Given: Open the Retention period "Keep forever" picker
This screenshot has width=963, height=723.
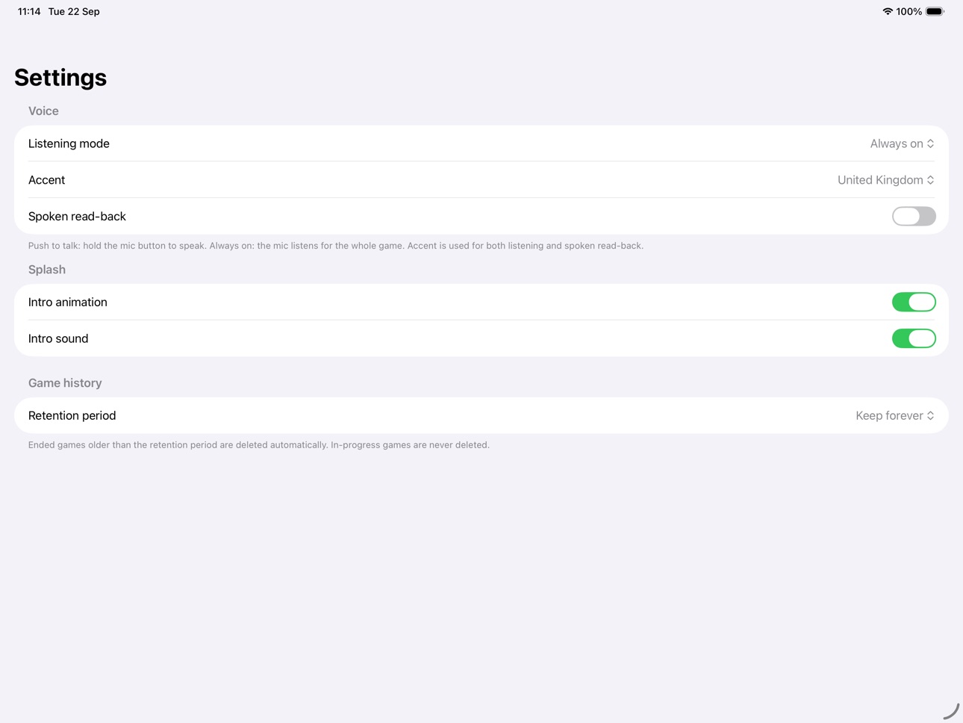Looking at the screenshot, I should (x=894, y=415).
